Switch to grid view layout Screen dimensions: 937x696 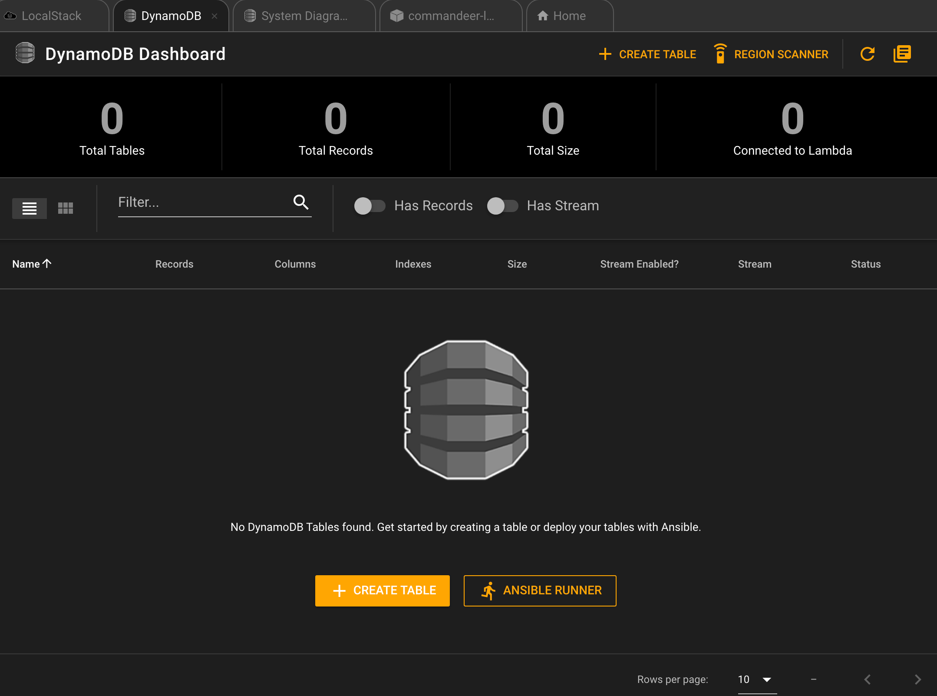point(66,209)
